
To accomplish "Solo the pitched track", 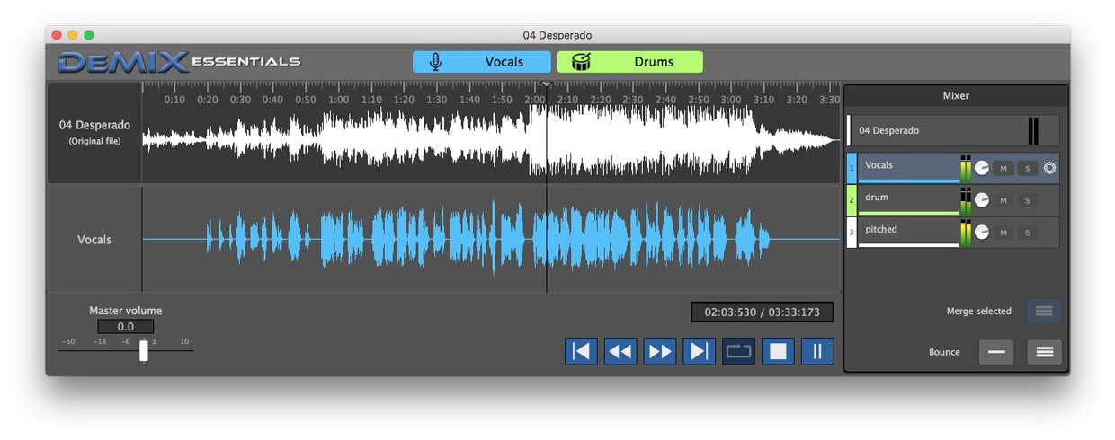I will [x=1028, y=233].
